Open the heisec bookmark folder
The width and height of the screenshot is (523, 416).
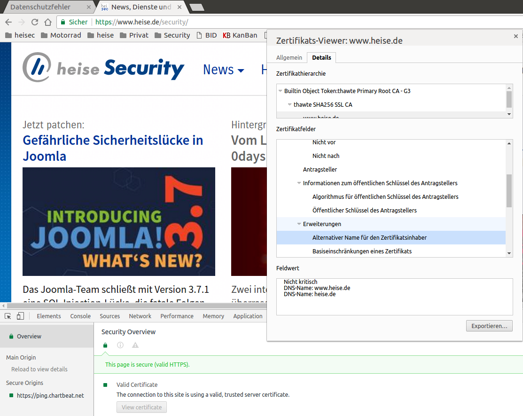click(x=20, y=35)
